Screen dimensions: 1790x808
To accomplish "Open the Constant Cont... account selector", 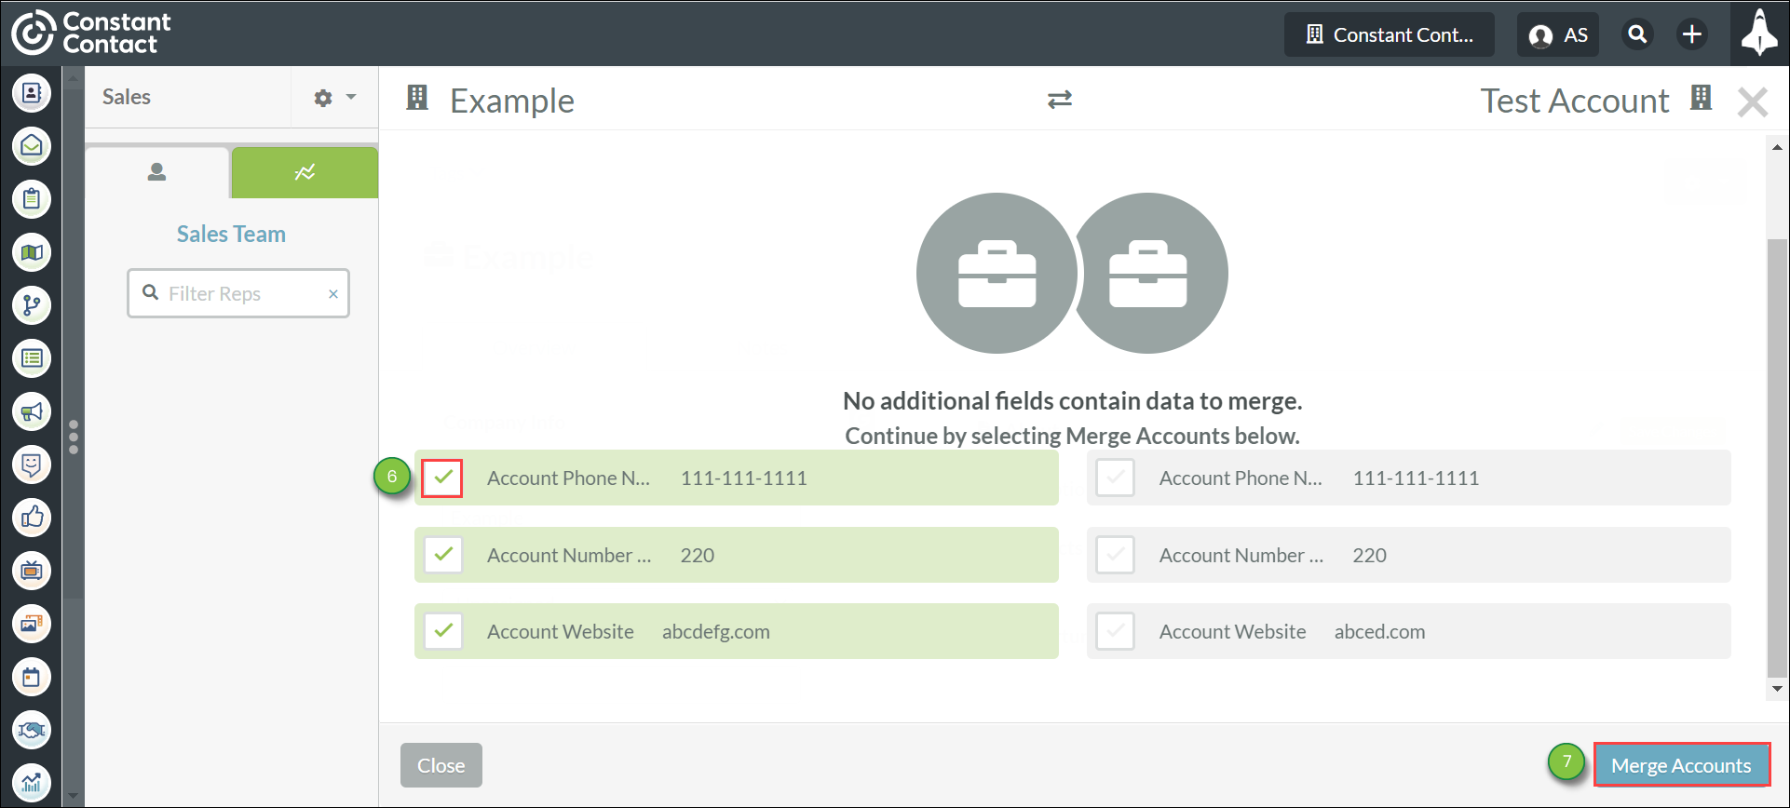I will pos(1389,35).
